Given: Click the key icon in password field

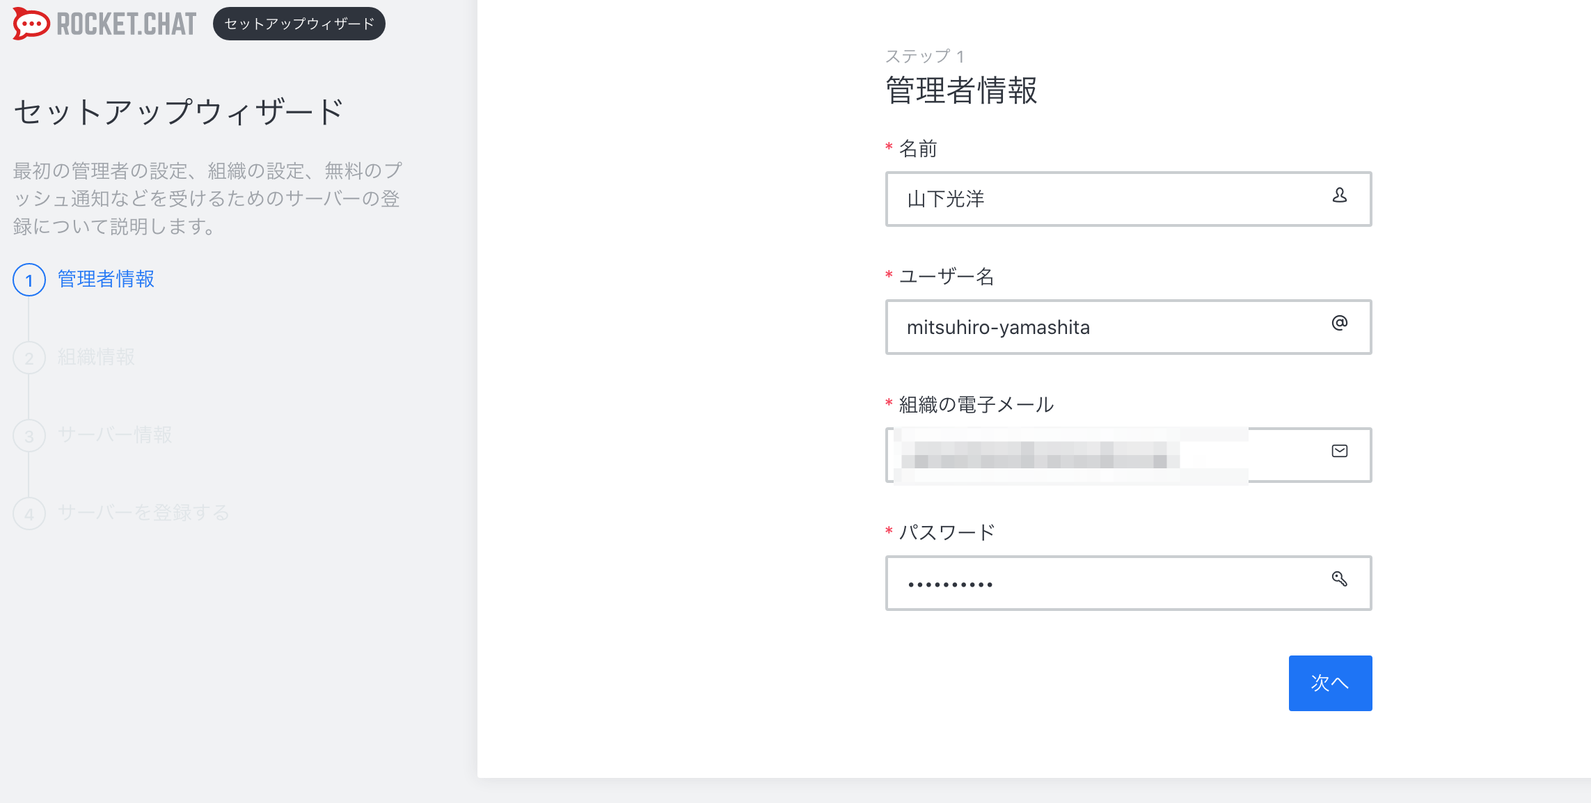Looking at the screenshot, I should point(1339,579).
